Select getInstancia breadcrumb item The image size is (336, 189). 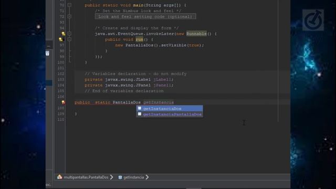click(x=133, y=177)
